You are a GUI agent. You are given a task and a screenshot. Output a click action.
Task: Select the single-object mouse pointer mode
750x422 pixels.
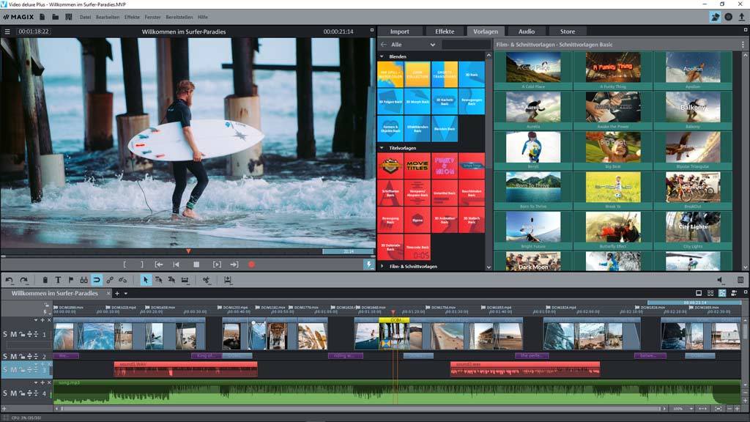(x=146, y=280)
